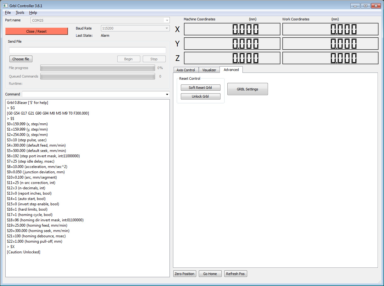Minimize the Grbl Controller window

click(x=355, y=6)
